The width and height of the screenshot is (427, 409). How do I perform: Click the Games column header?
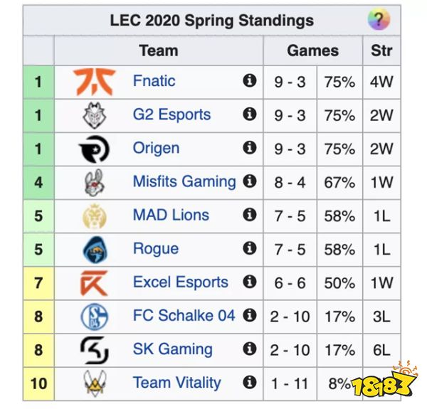click(x=313, y=51)
